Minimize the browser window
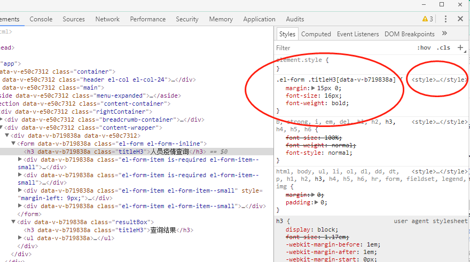This screenshot has width=470, height=262. [424, 4]
